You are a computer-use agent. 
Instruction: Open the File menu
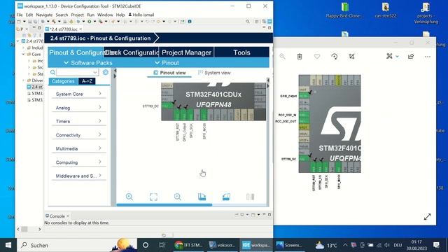point(20,15)
